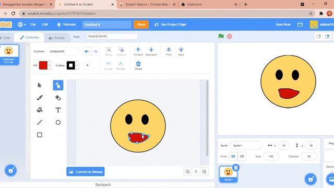Click the Pointed point icon

(x=121, y=66)
